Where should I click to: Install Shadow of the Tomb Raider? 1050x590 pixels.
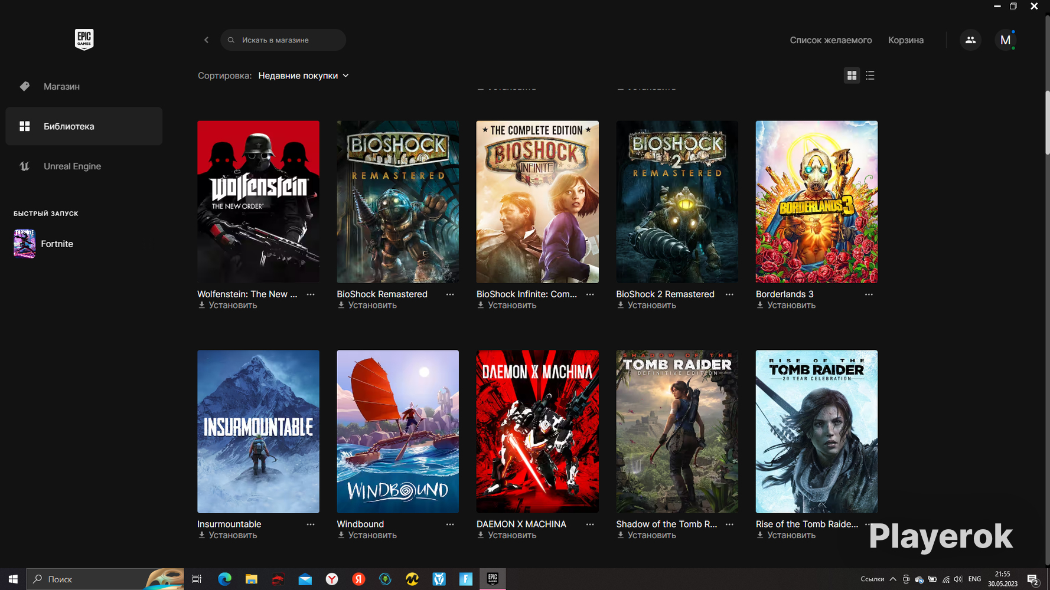coord(647,536)
